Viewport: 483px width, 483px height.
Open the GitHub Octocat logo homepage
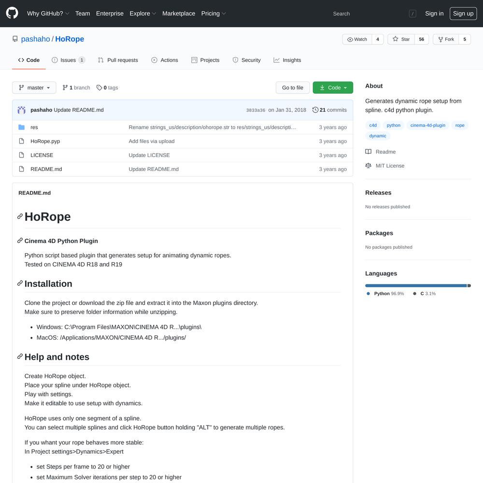pos(12,13)
